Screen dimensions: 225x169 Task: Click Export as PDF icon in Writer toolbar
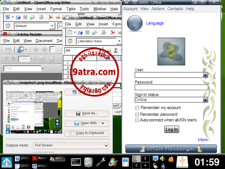(51, 17)
